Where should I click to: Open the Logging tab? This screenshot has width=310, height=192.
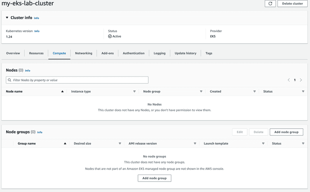pos(160,53)
